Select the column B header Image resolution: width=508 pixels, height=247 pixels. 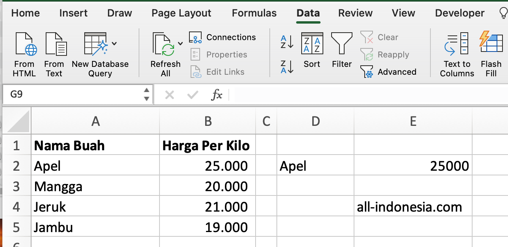(x=208, y=122)
